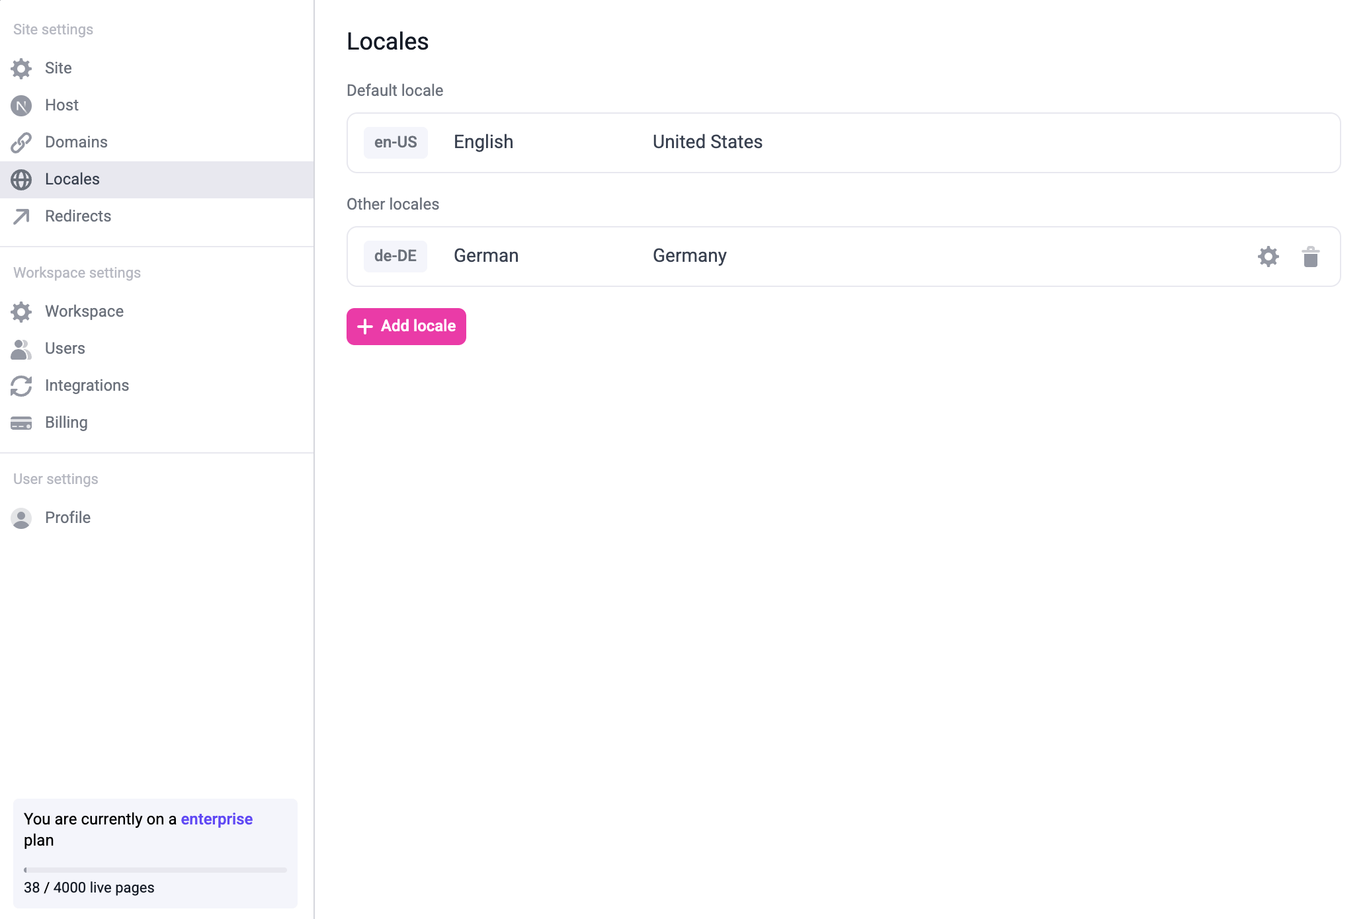
Task: Open German locale settings gear
Action: [x=1268, y=257]
